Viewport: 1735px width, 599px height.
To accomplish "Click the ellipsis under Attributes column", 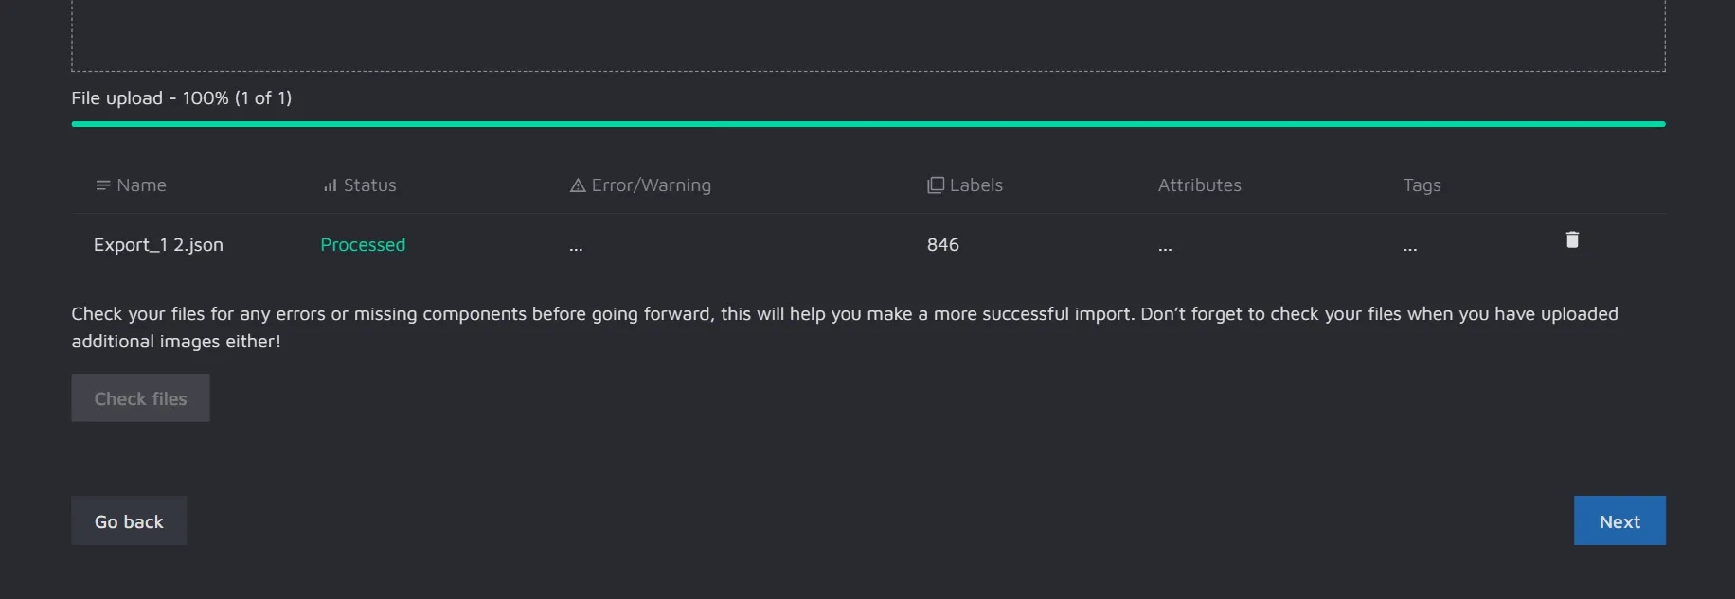I will tap(1164, 248).
